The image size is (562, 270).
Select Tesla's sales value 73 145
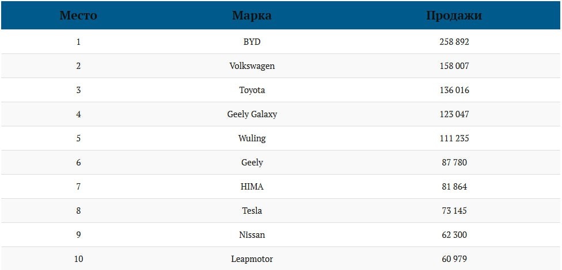[454, 211]
